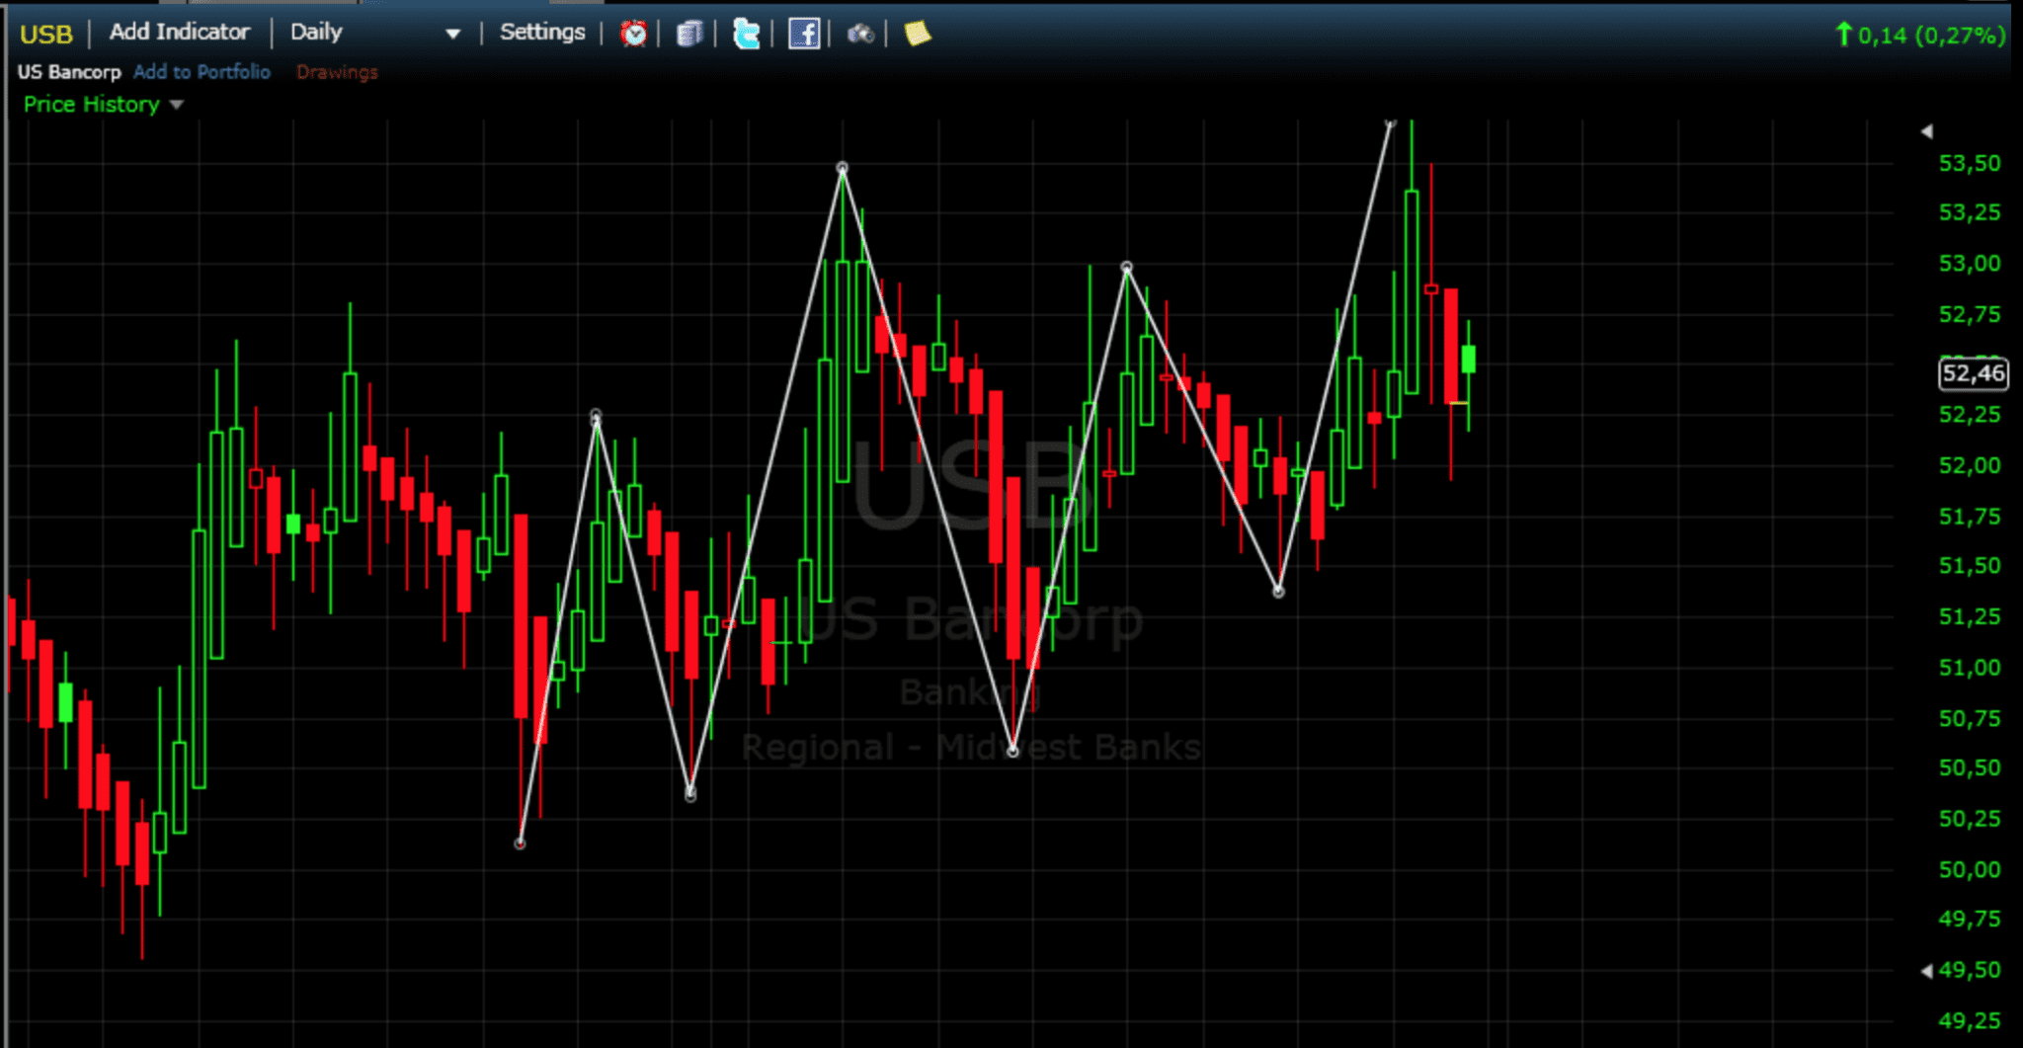Viewport: 2023px width, 1048px height.
Task: Click the 53,00 axis label
Action: pos(1970,264)
